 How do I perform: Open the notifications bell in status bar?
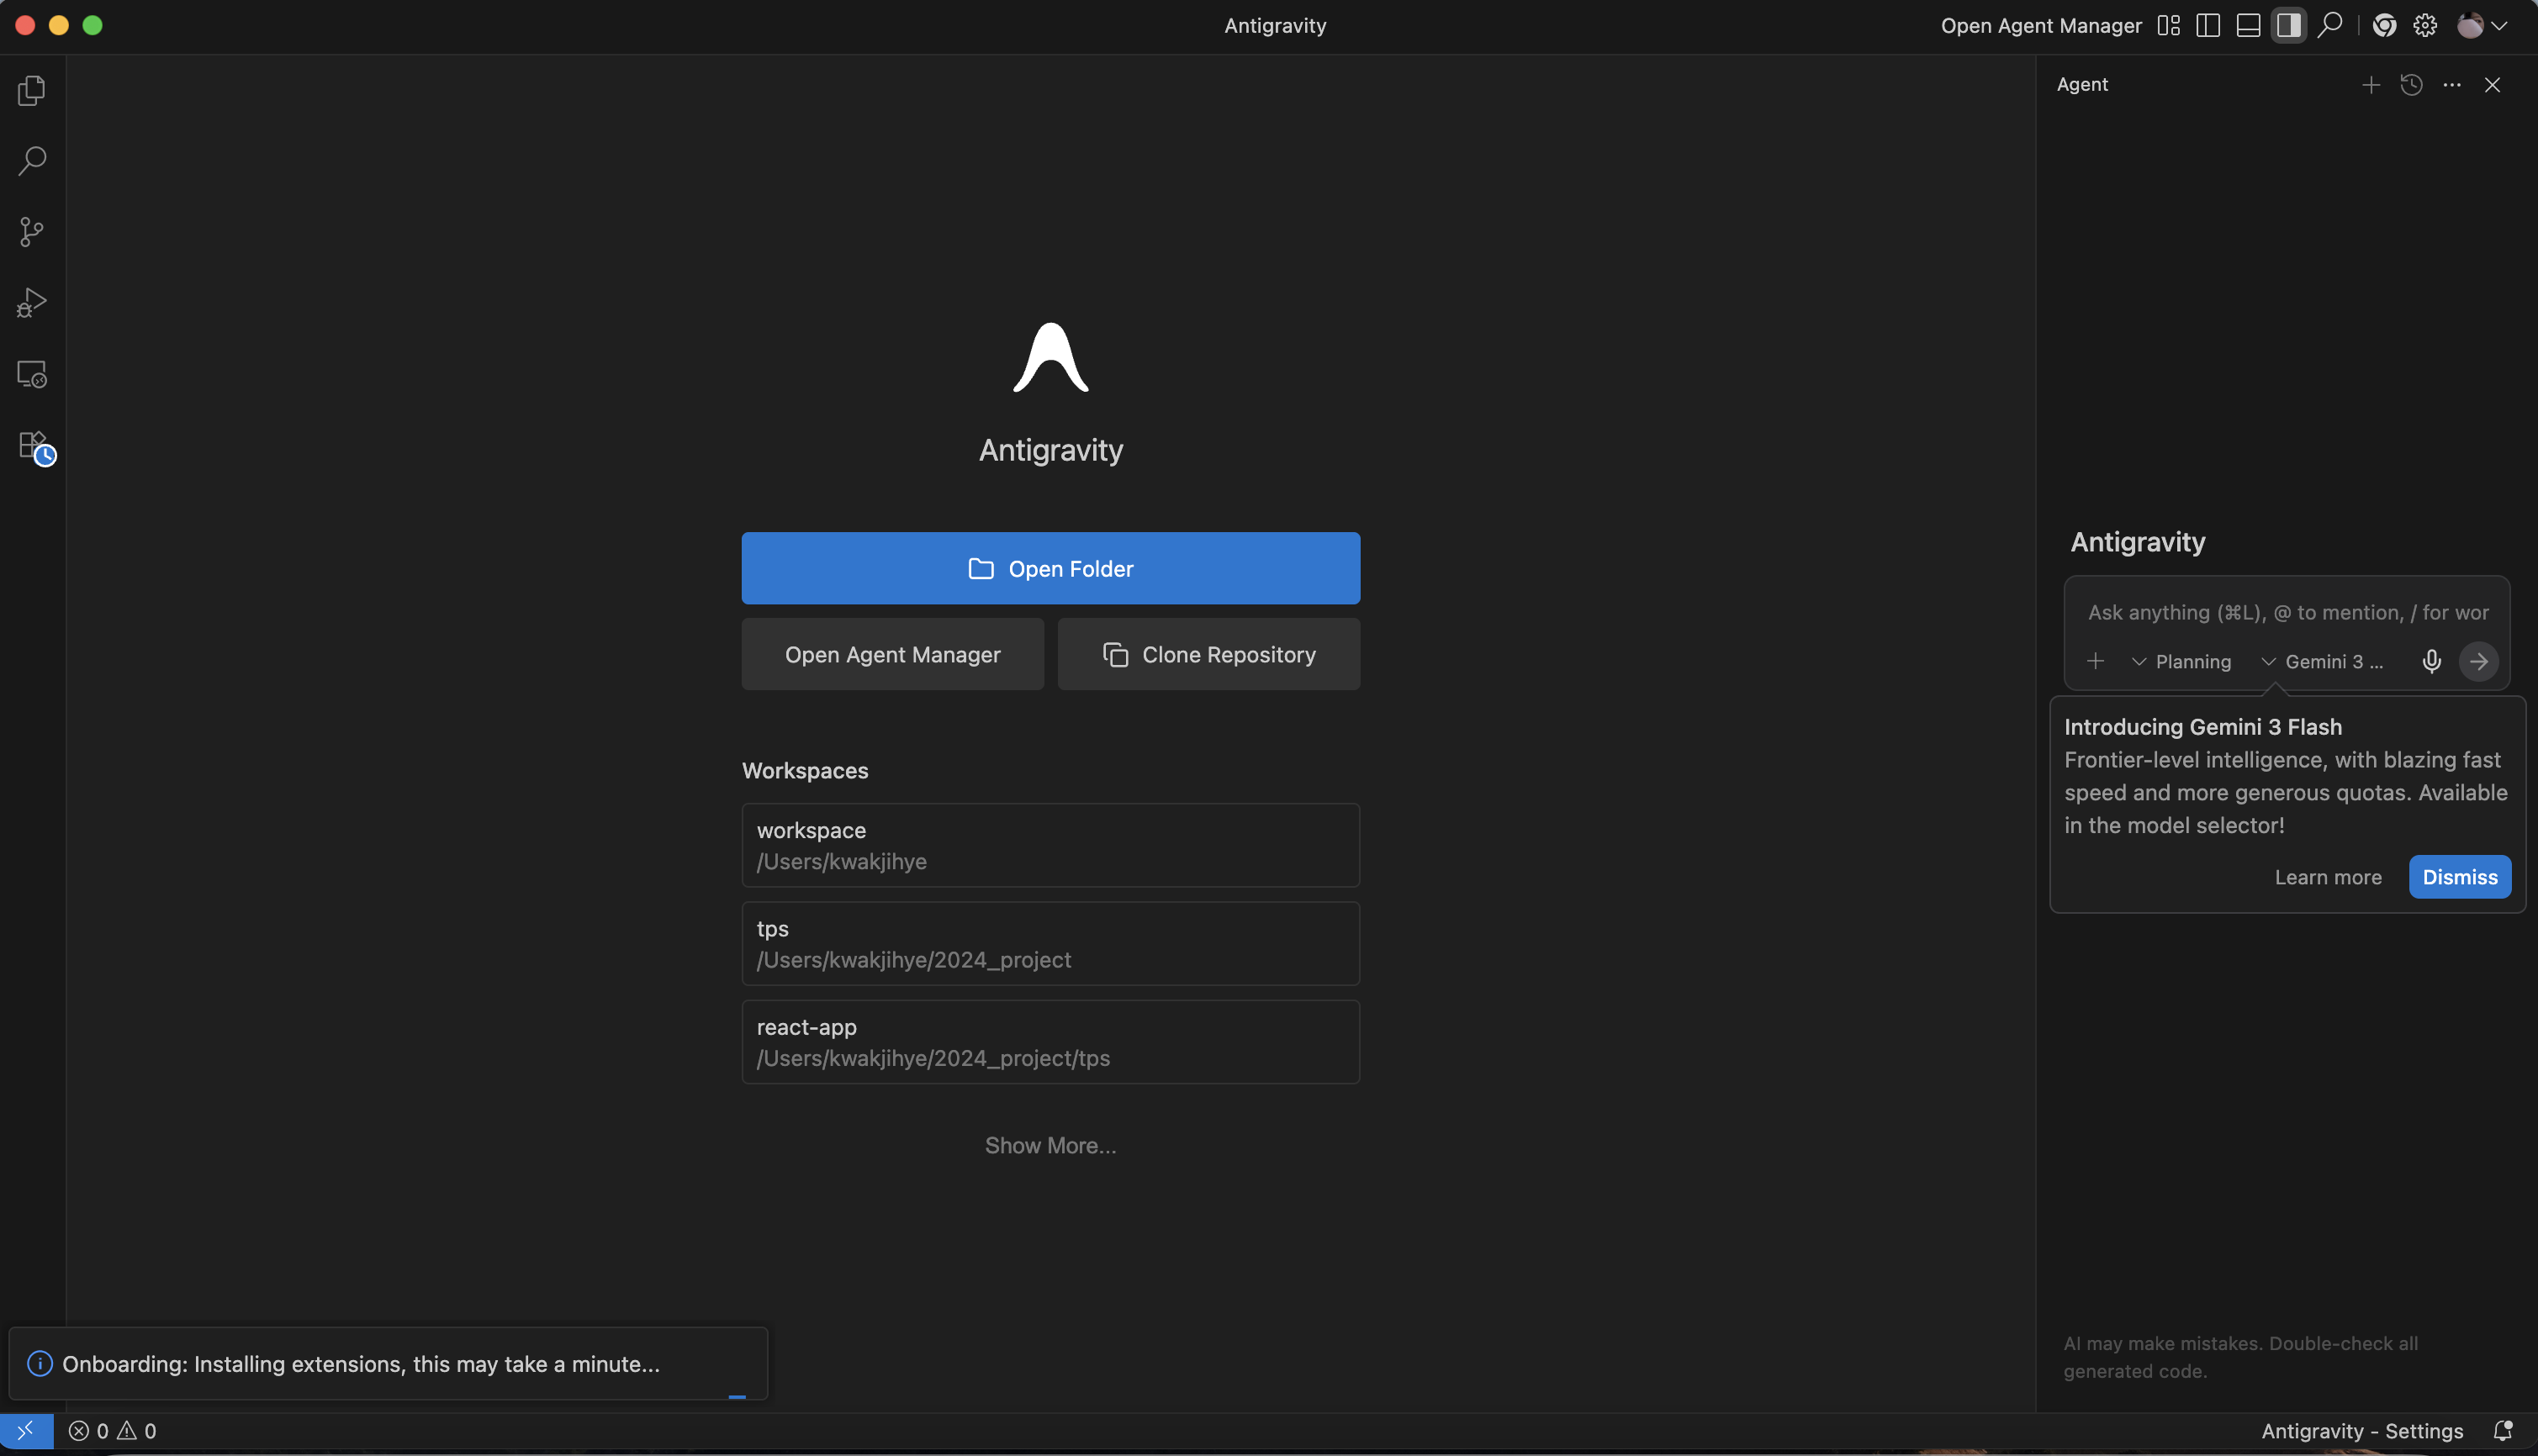(2503, 1431)
